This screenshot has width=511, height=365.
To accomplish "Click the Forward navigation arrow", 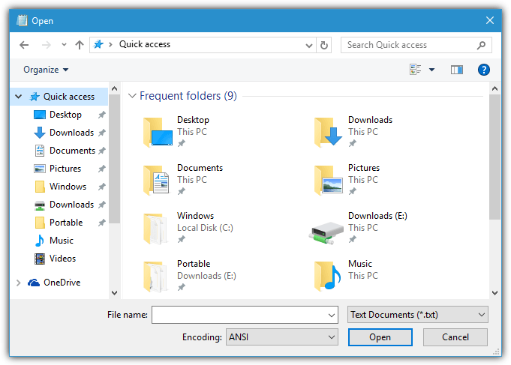I will coord(47,45).
